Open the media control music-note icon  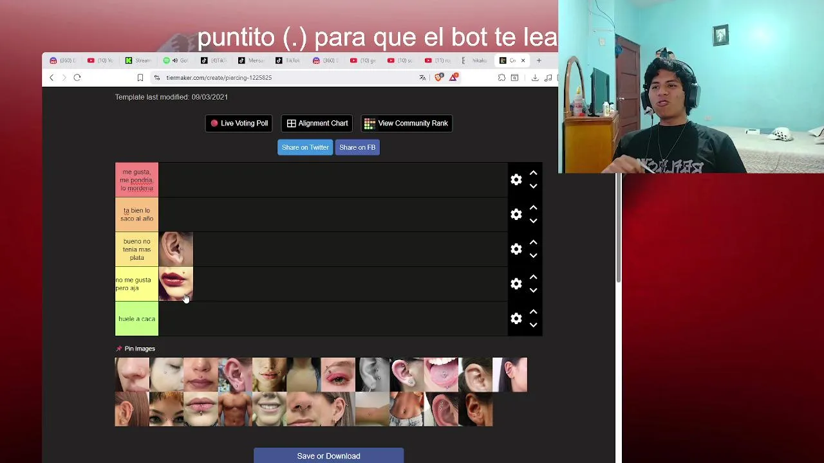point(548,78)
